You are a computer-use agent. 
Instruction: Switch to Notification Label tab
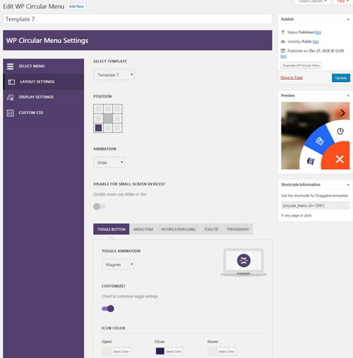[179, 229]
